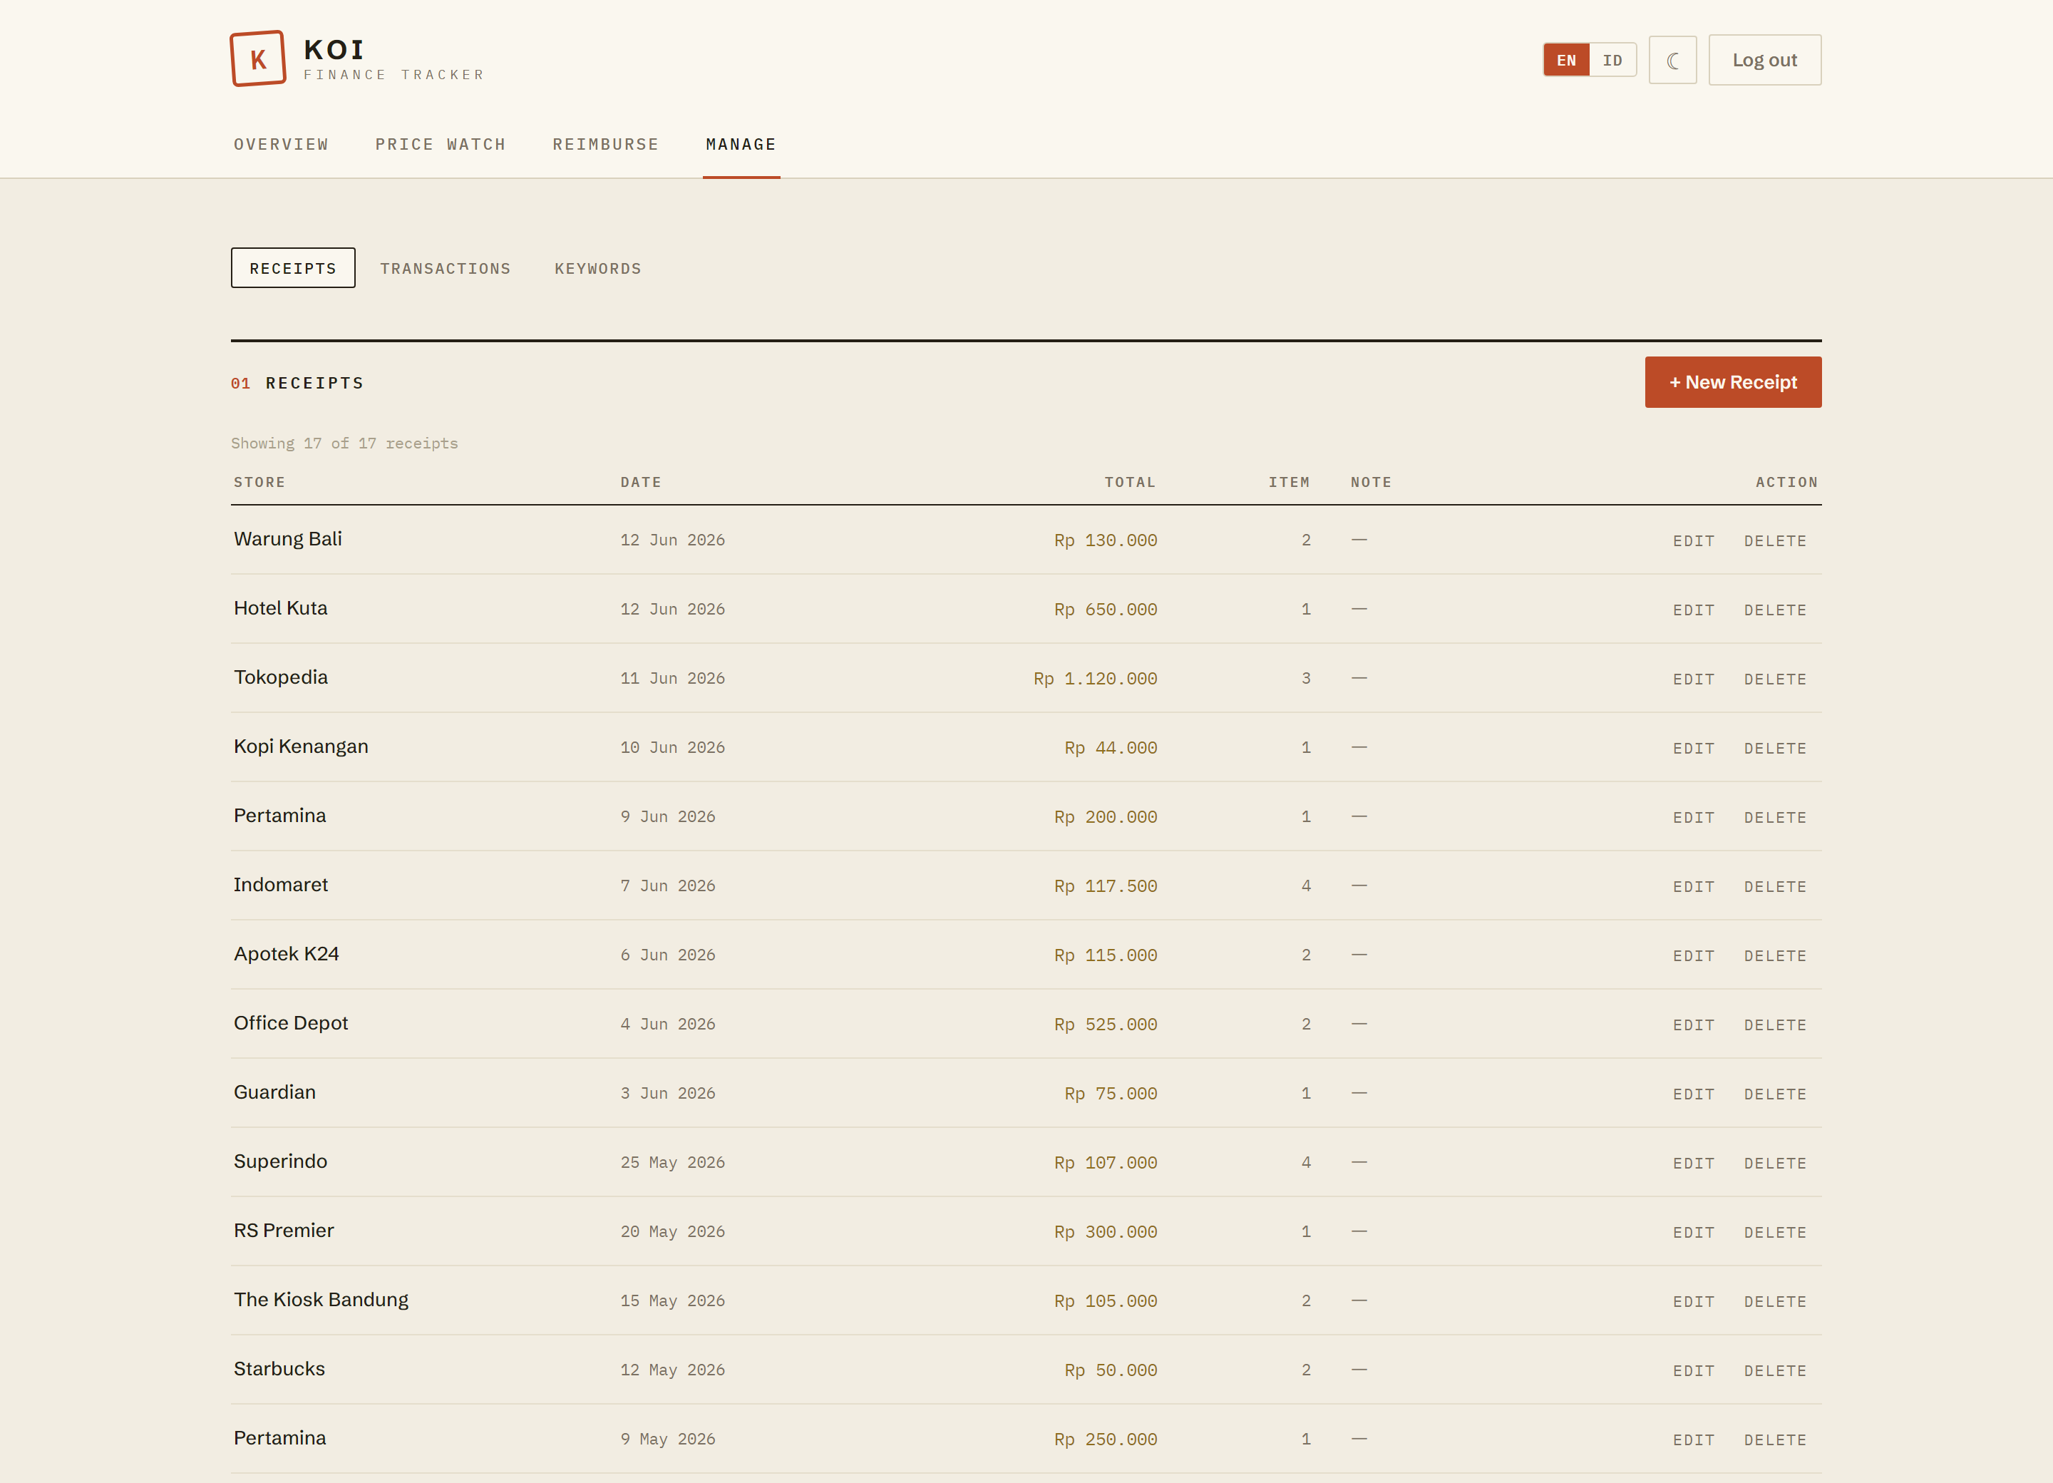Delete the Indomaret receipt
This screenshot has height=1483, width=2053.
[1775, 886]
